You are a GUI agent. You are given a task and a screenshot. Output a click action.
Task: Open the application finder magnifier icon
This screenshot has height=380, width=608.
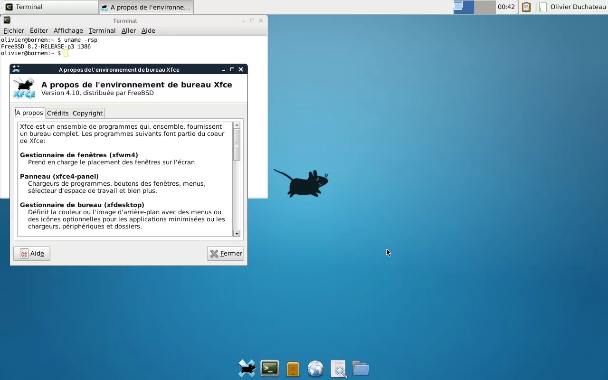[339, 369]
